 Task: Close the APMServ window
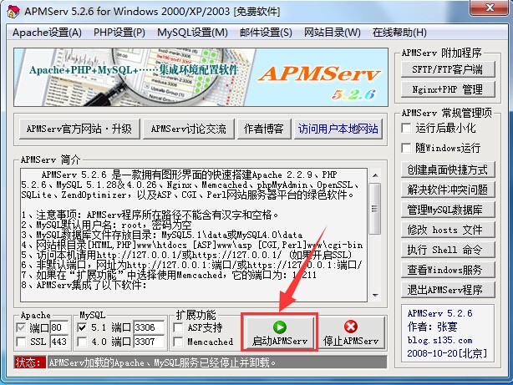(490, 8)
